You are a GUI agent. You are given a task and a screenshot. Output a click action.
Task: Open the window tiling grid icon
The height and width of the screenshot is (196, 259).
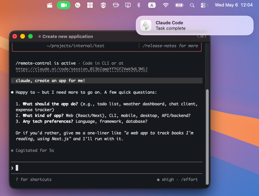[x=90, y=5]
